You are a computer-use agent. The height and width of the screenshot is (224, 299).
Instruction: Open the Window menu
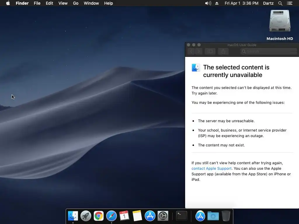point(91,3)
